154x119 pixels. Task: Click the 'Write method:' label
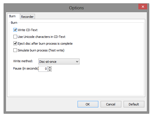coord(23,61)
